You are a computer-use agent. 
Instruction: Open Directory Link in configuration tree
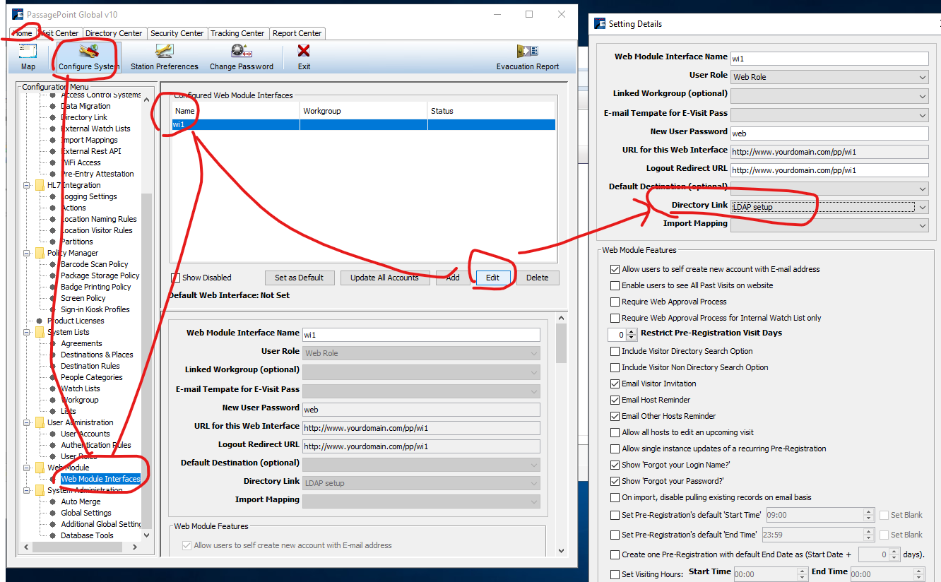84,117
